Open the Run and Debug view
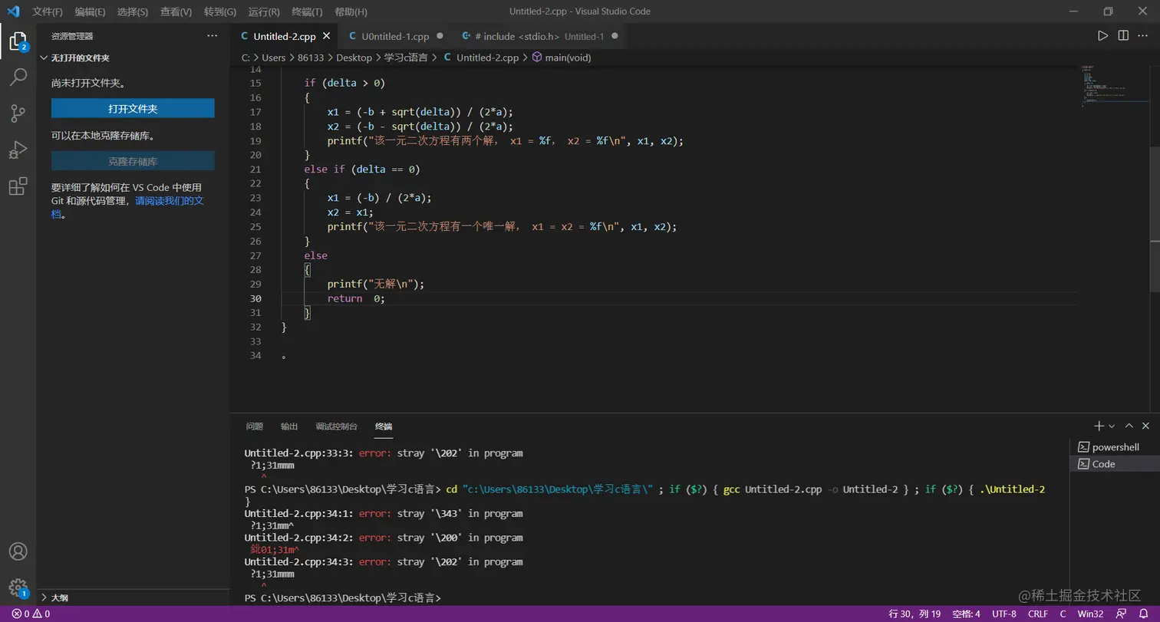 tap(18, 150)
